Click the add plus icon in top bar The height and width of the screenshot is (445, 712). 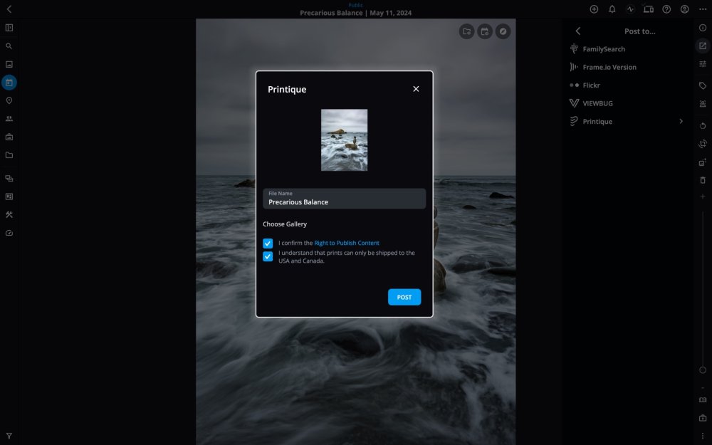tap(594, 9)
